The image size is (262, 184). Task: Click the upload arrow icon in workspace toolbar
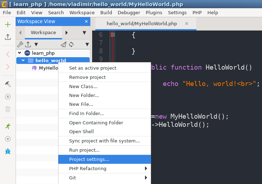click(28, 44)
